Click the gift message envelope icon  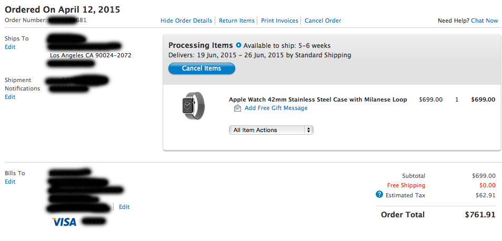point(238,108)
